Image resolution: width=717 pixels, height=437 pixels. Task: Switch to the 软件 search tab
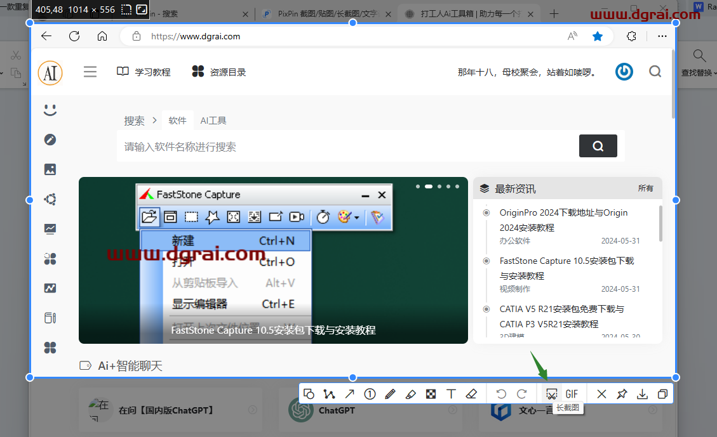(x=177, y=121)
